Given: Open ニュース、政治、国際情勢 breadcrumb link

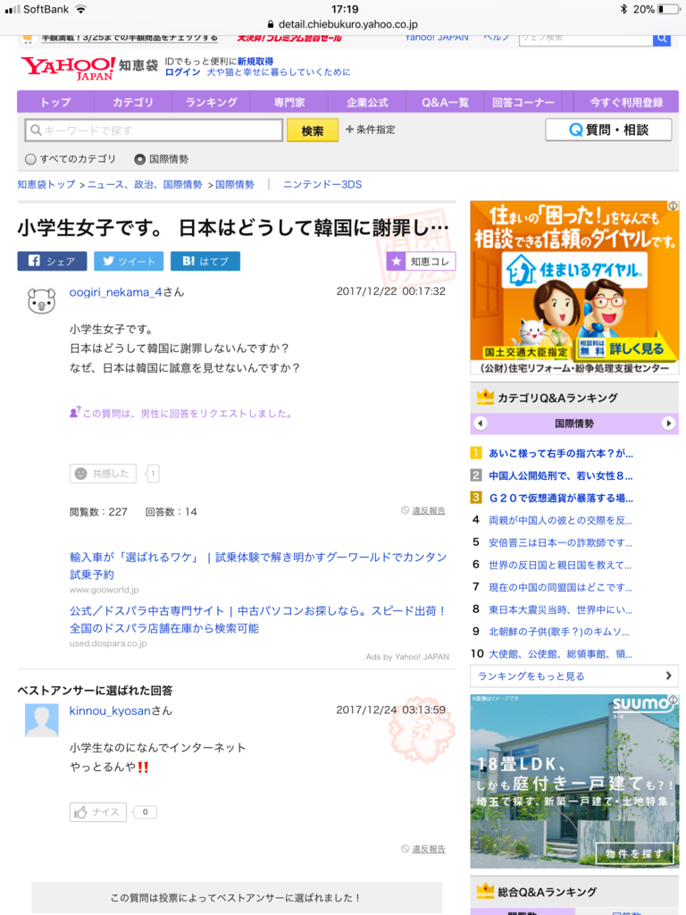Looking at the screenshot, I should pos(145,184).
